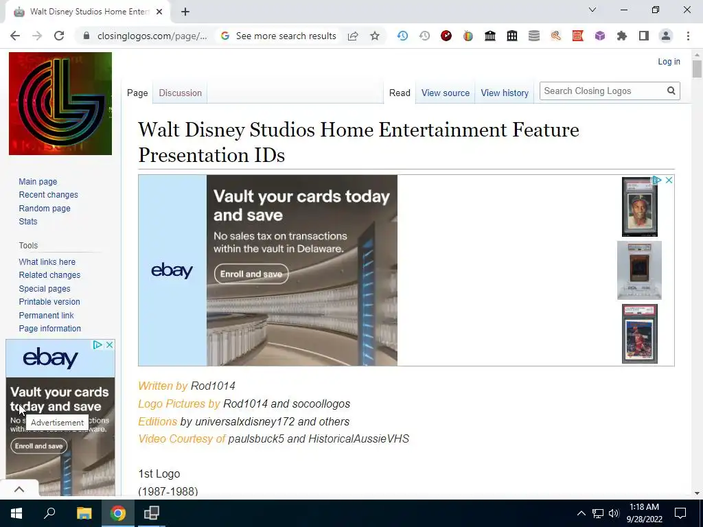The image size is (703, 527).
Task: Click the basketball card thumbnail in ad
Action: click(639, 334)
